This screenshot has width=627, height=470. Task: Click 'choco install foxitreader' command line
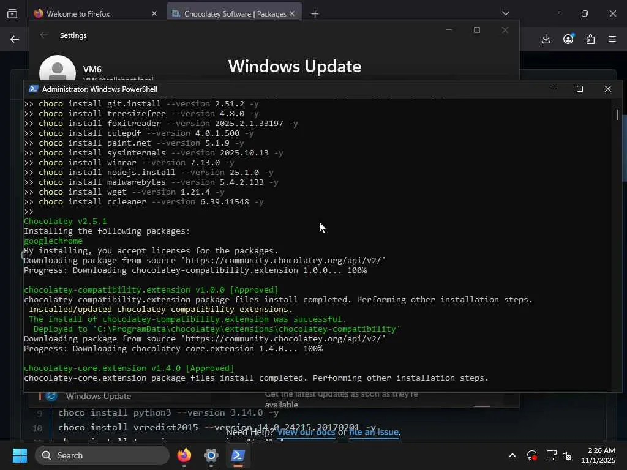(x=161, y=124)
